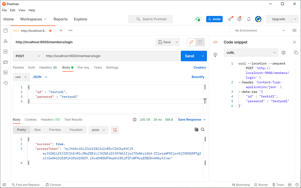Screen dimensions: 301x188
Task: Open the Help menu
Action: (32, 10)
